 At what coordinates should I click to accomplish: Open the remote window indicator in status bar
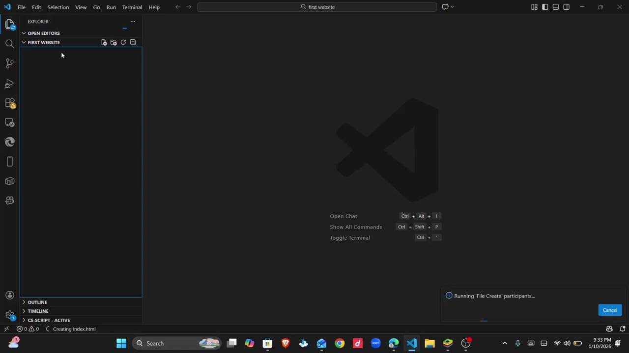click(x=6, y=329)
